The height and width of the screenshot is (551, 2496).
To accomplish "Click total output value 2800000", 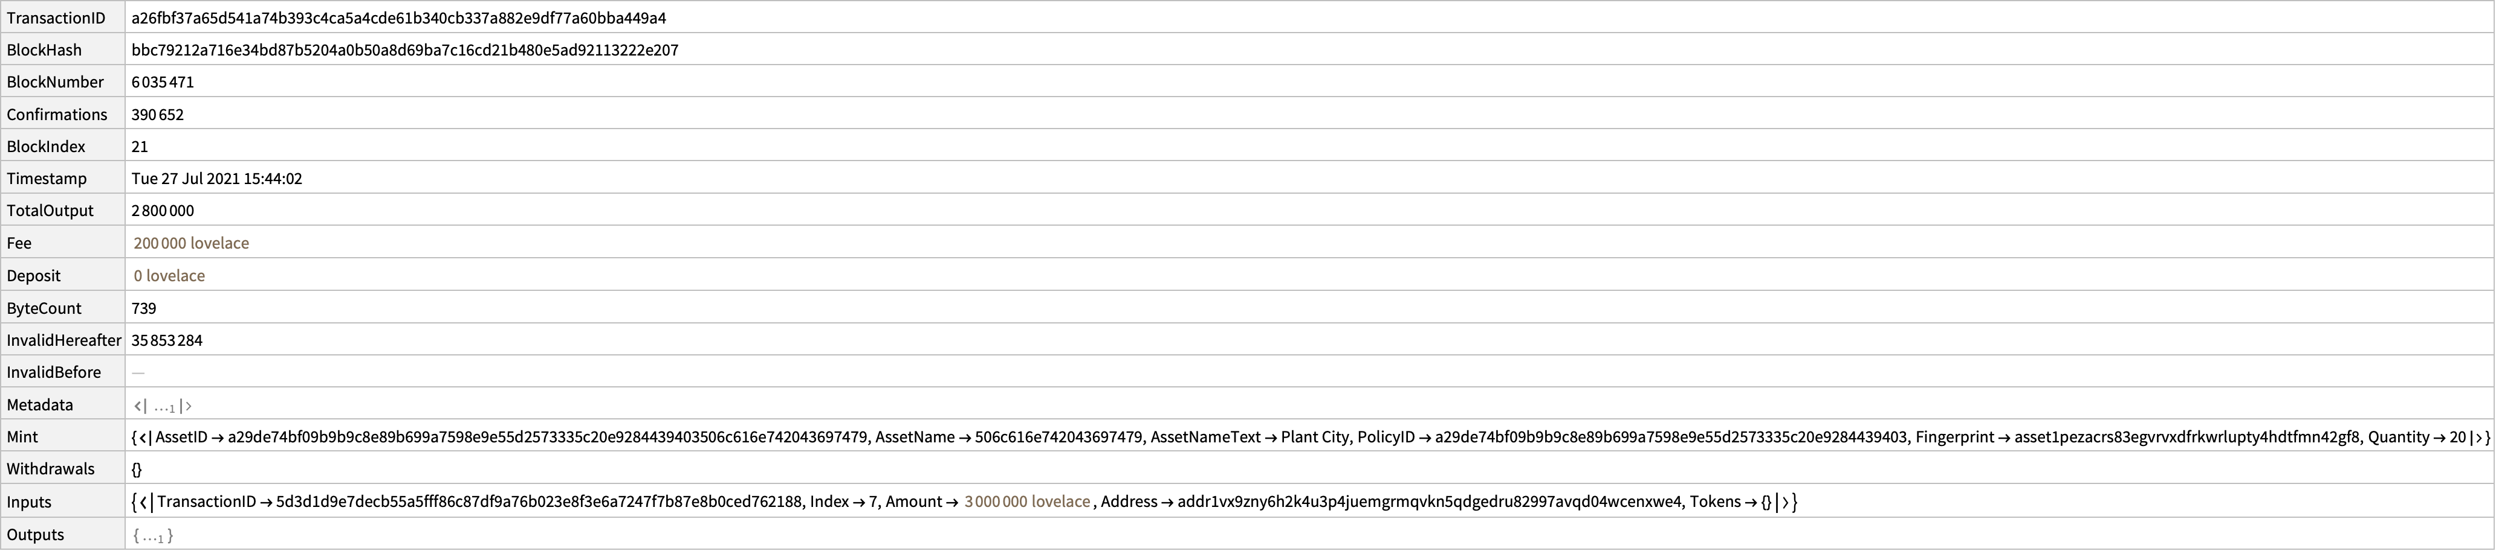I will tap(163, 211).
